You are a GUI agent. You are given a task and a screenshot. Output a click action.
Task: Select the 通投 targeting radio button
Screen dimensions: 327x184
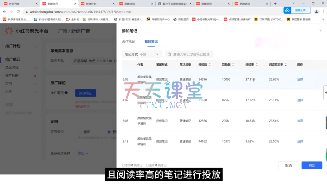click(80, 132)
